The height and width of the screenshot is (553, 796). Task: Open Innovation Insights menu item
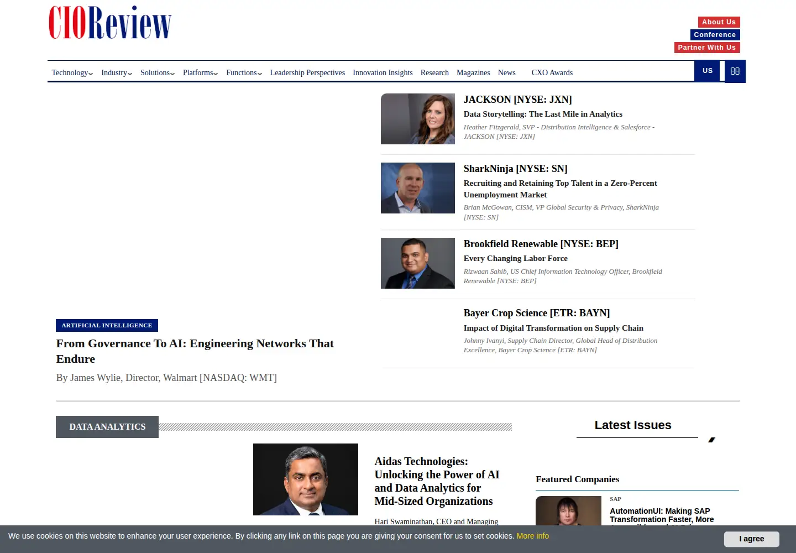click(383, 72)
